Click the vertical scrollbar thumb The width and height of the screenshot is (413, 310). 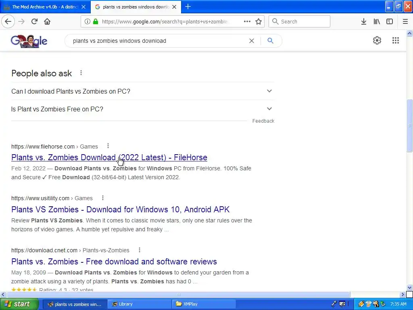pos(409,125)
